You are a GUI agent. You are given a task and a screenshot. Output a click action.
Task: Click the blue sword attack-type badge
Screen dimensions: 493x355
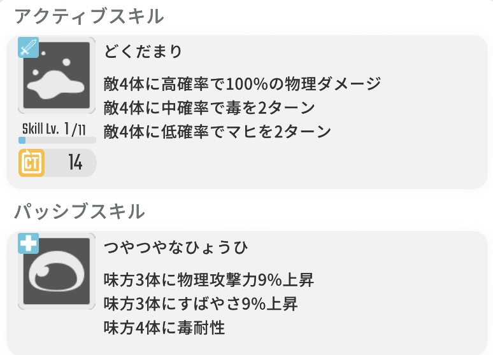pyautogui.click(x=28, y=48)
